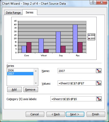Click the Help question mark button

(x=93, y=2)
